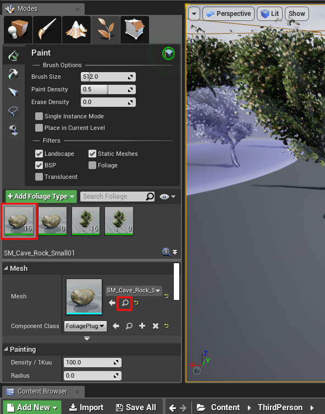Collapse the Mesh section
Image resolution: width=325 pixels, height=414 pixels.
6,268
